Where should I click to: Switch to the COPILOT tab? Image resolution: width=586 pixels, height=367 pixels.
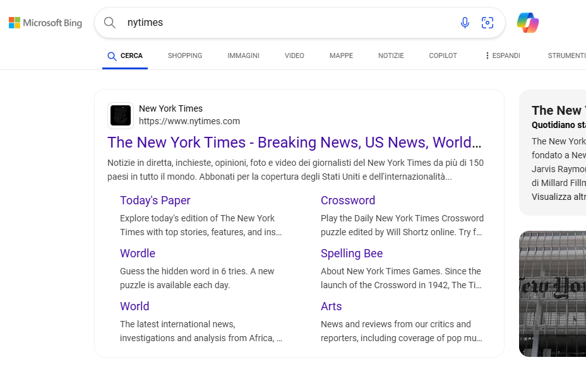pos(443,55)
